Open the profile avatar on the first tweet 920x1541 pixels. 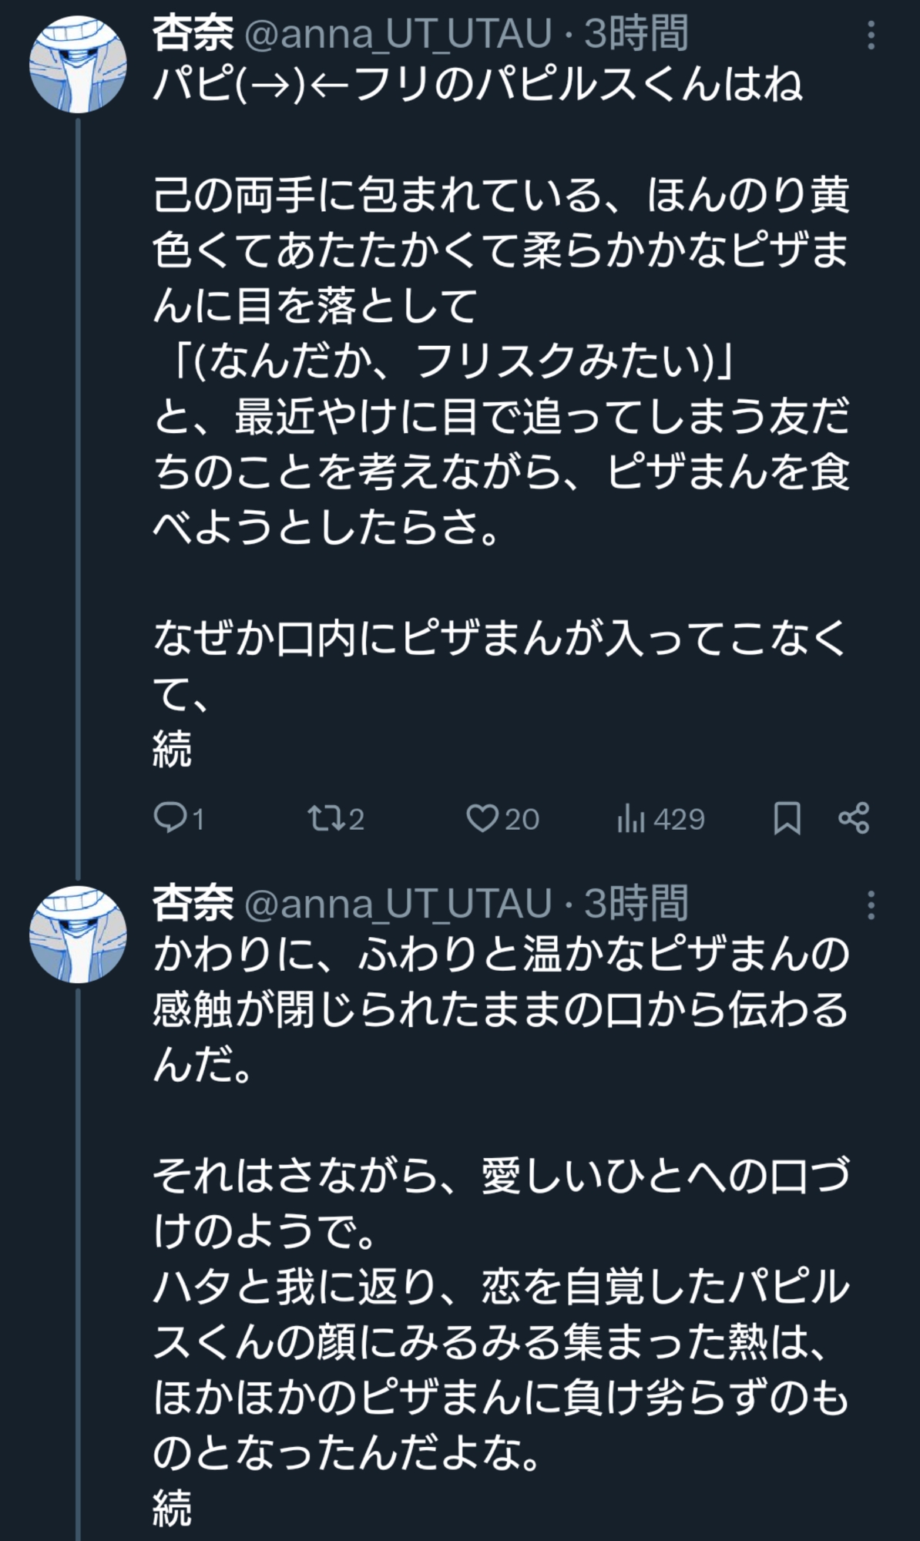tap(78, 63)
